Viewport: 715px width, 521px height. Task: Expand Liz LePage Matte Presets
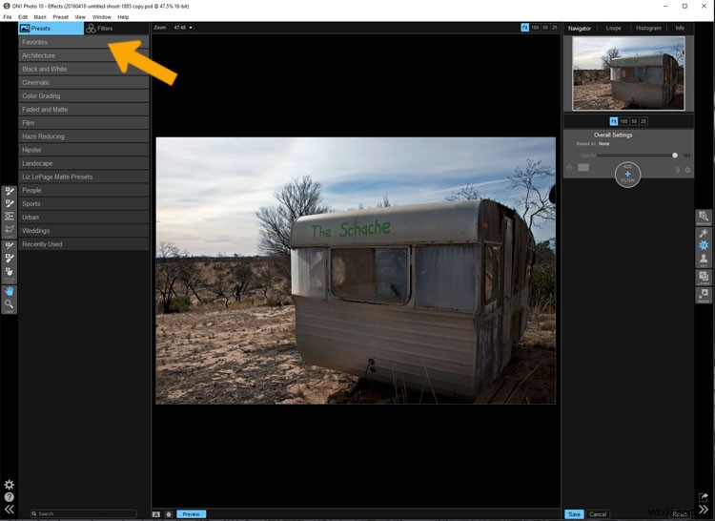click(84, 177)
